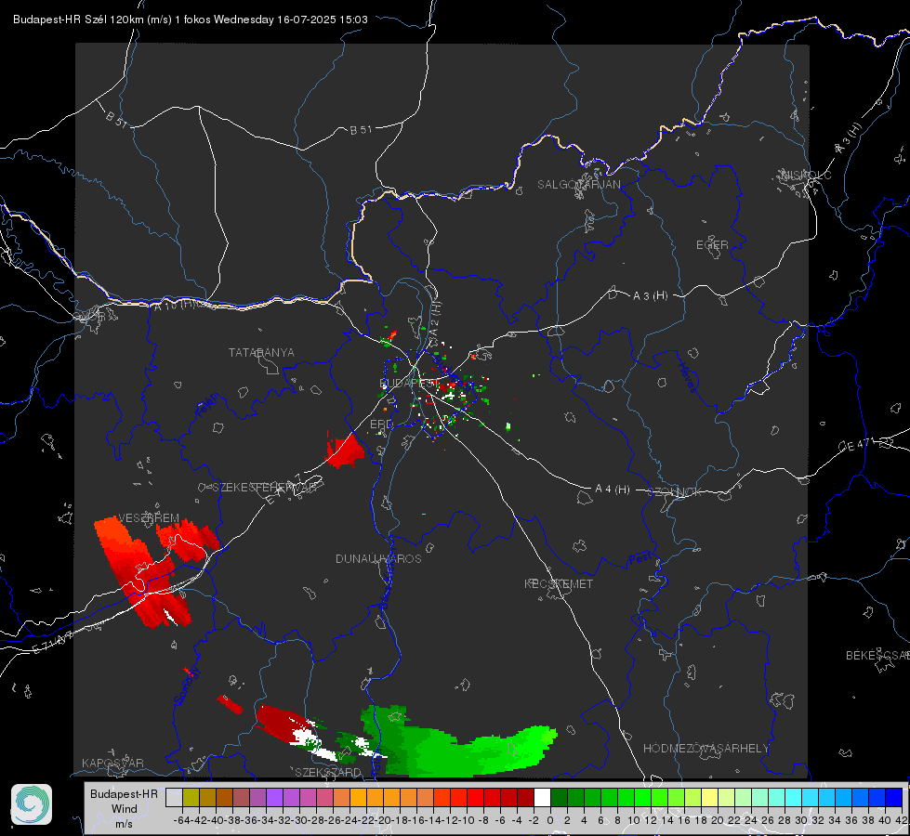Click the HODMEZOVASARHELY city label

click(x=706, y=749)
